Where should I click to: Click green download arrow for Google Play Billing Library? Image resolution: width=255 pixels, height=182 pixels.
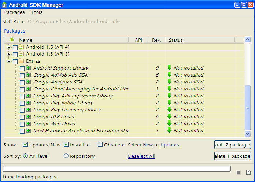coord(169,103)
